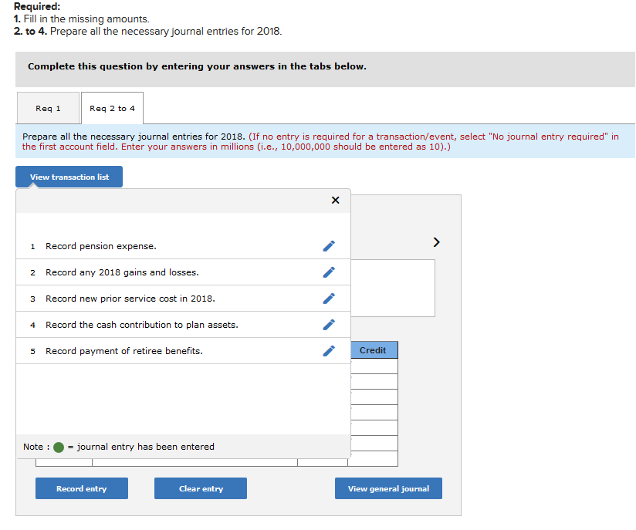Click the first Credit input cell
Image resolution: width=636 pixels, height=530 pixels.
coord(374,366)
